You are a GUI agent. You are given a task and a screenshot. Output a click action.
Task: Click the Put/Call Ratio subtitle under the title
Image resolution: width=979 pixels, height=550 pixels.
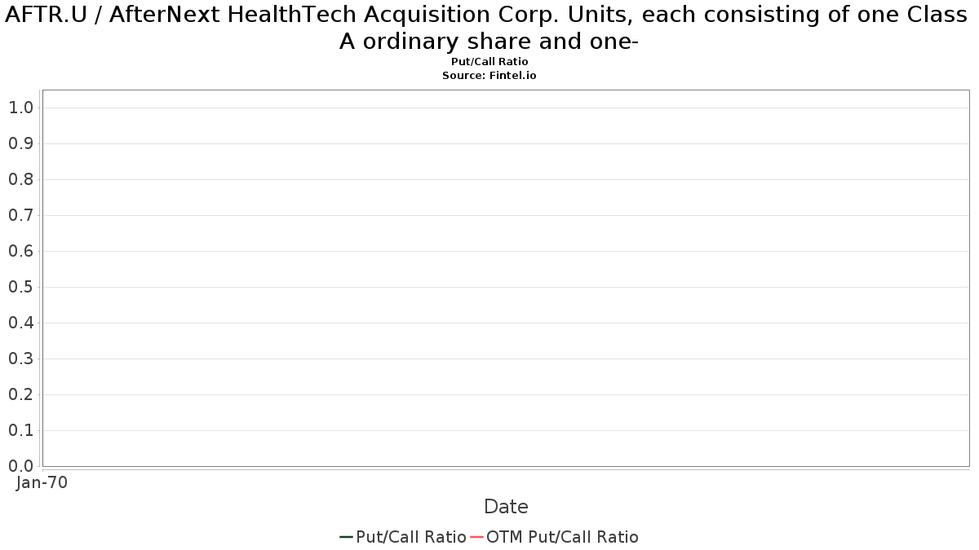click(489, 62)
